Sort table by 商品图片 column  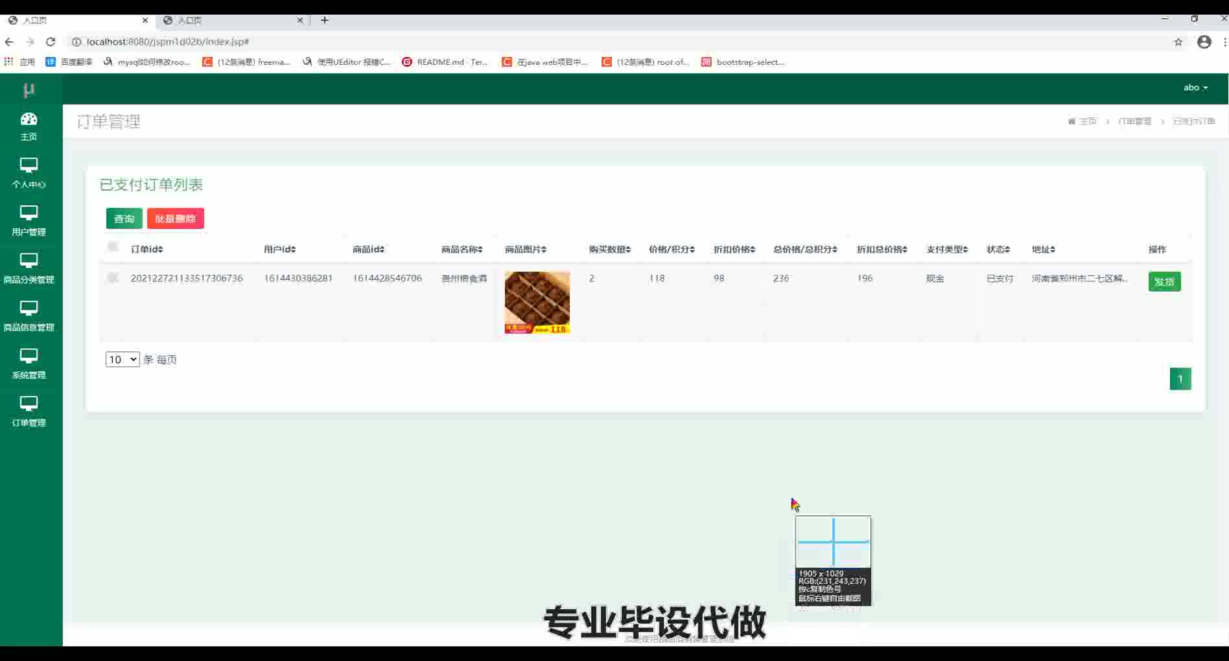pos(526,249)
